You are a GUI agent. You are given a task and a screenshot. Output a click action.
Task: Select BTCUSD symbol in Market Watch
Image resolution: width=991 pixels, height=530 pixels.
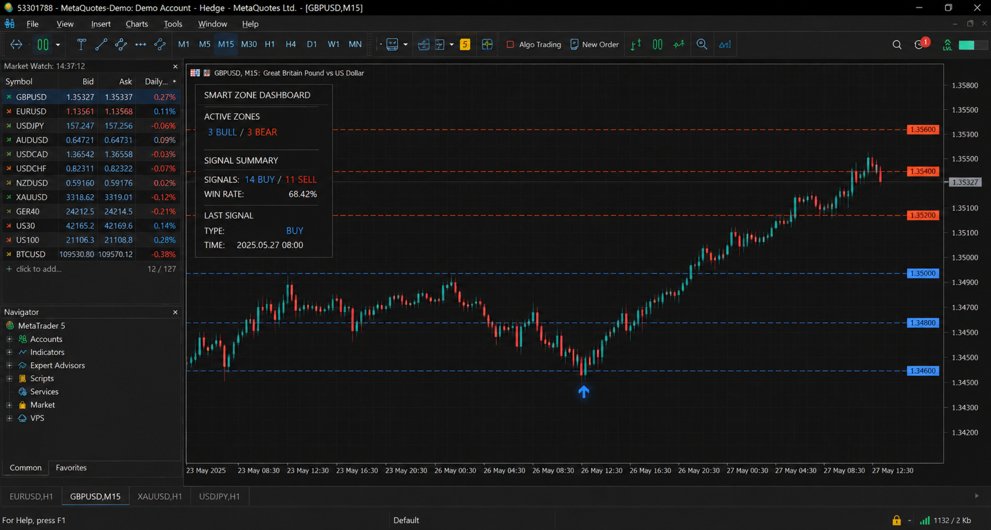[x=31, y=254]
